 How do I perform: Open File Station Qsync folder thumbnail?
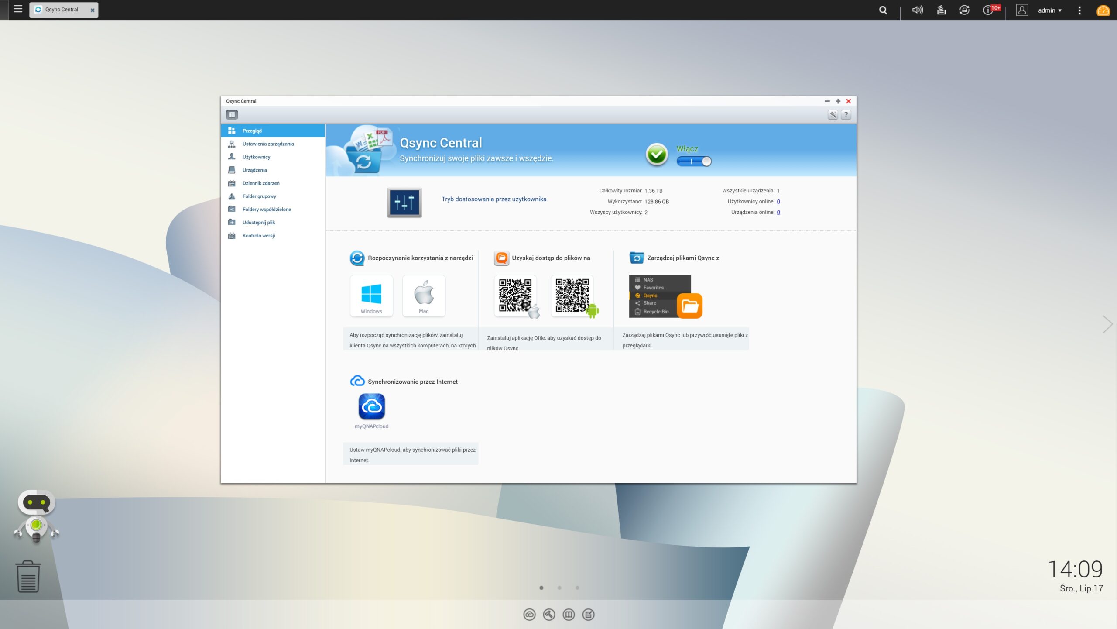click(x=665, y=296)
